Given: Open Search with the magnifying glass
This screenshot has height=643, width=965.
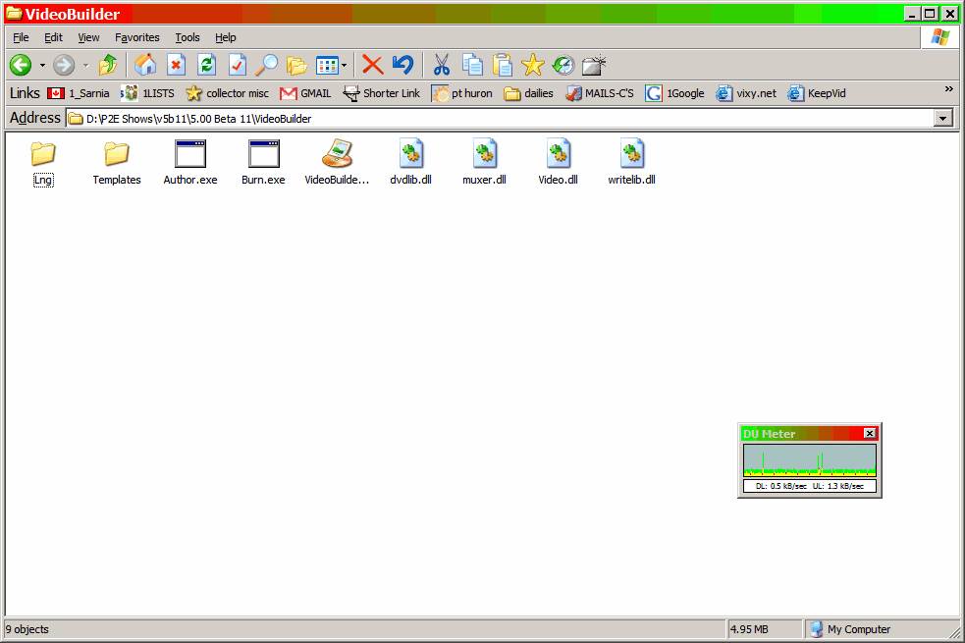Looking at the screenshot, I should [266, 65].
